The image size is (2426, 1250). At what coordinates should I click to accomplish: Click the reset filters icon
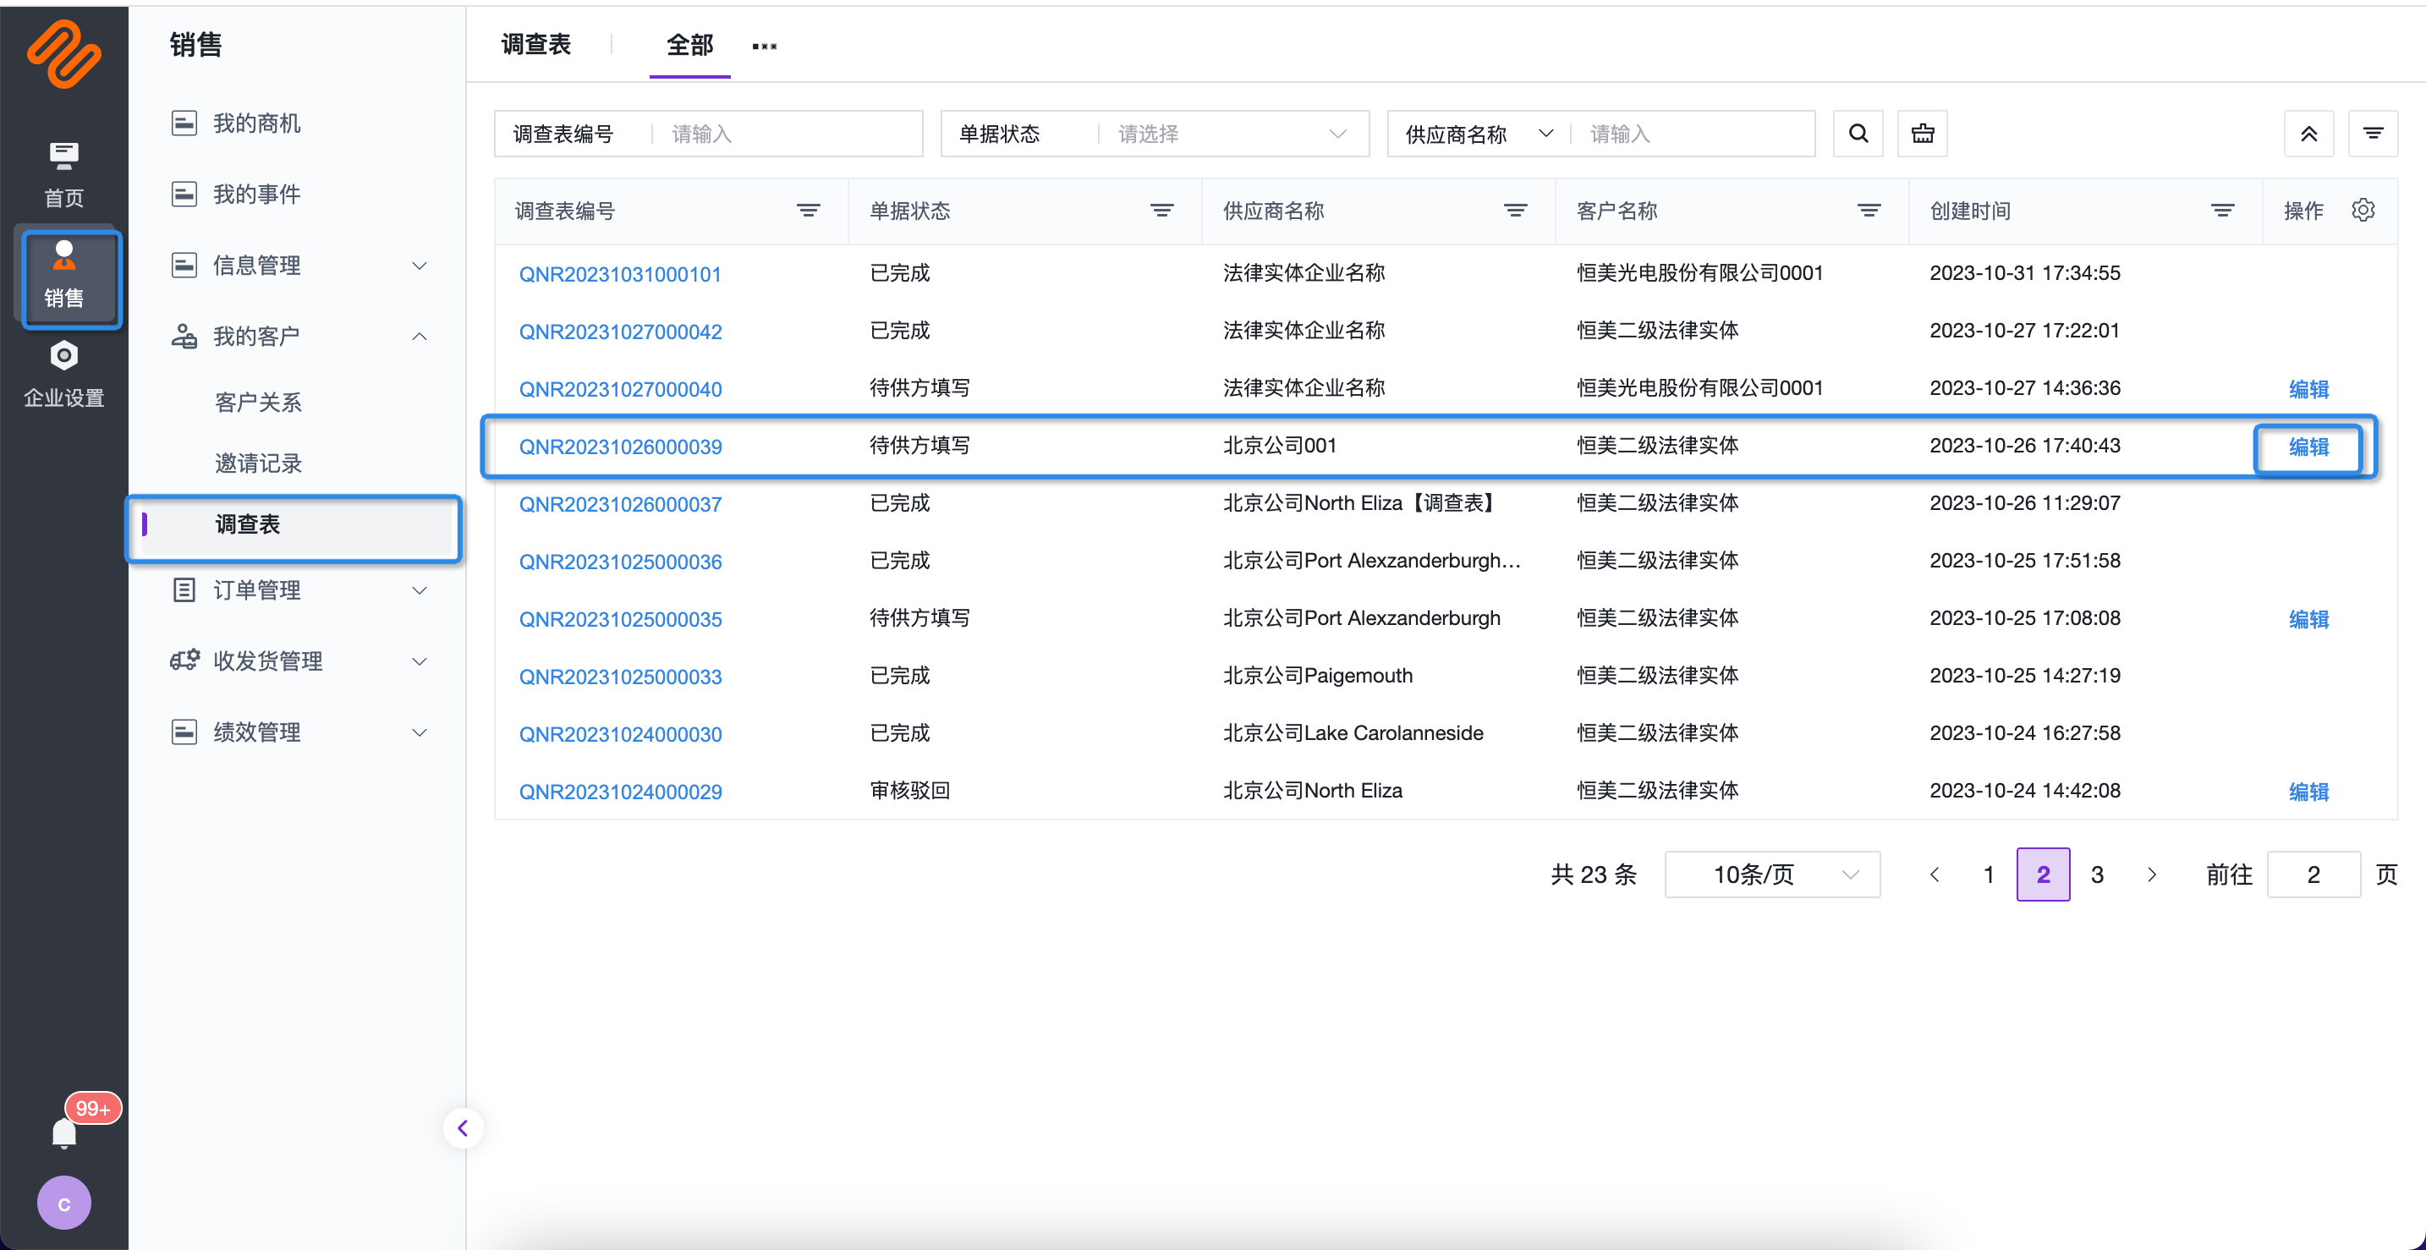(x=1922, y=134)
